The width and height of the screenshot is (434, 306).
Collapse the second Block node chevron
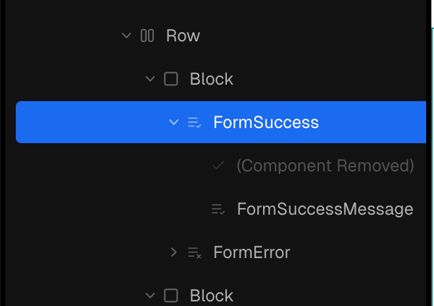point(150,295)
